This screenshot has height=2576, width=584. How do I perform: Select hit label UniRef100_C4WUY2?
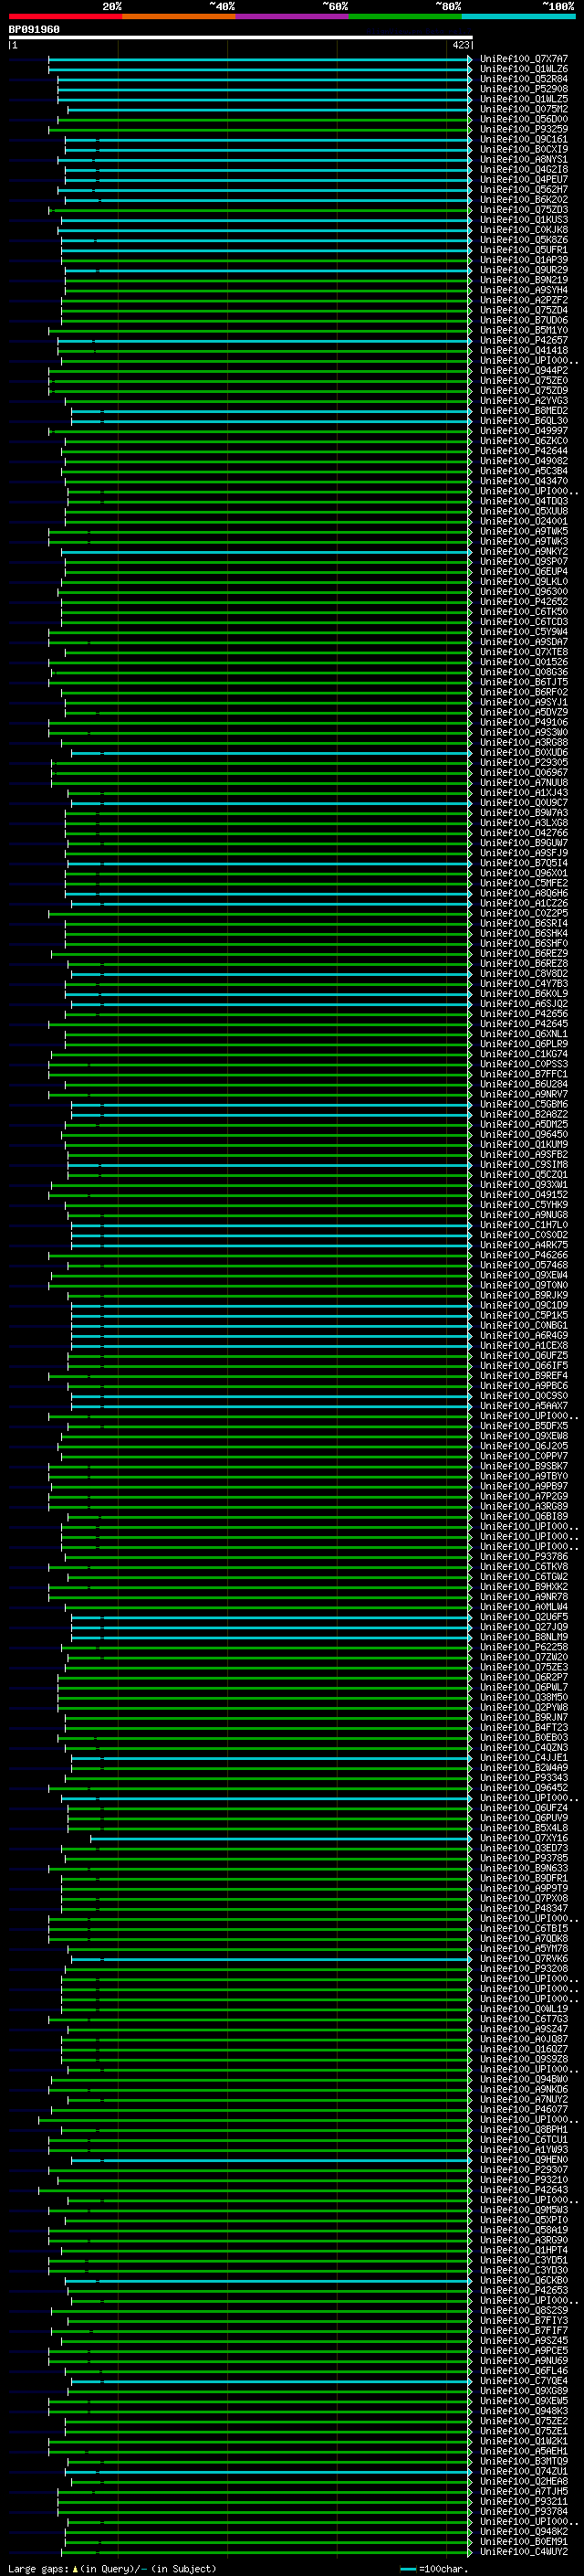point(524,2551)
